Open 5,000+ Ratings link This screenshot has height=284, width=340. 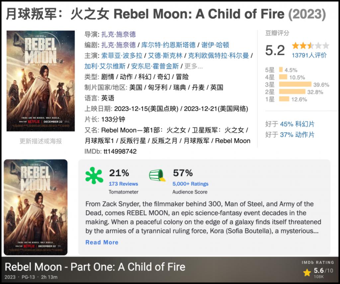click(x=190, y=184)
